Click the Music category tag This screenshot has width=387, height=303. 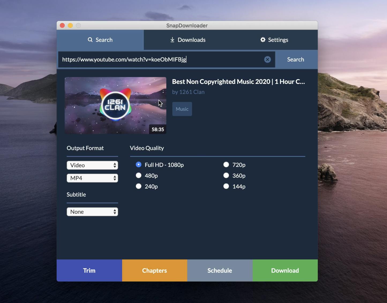(x=182, y=109)
